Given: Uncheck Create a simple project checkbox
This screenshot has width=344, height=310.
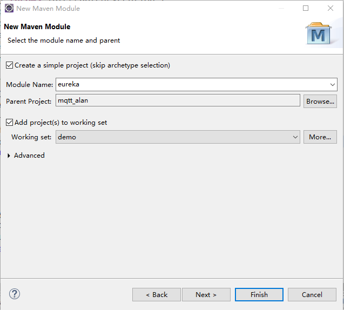Looking at the screenshot, I should [x=9, y=65].
